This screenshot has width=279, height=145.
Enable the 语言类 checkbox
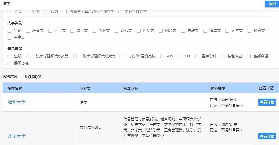coord(205,30)
